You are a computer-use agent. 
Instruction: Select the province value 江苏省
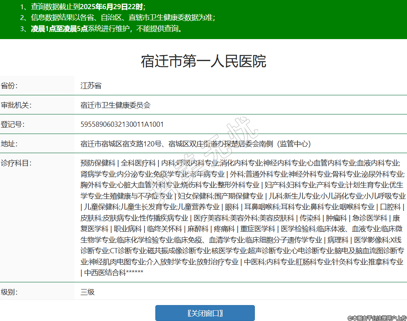click(x=91, y=86)
